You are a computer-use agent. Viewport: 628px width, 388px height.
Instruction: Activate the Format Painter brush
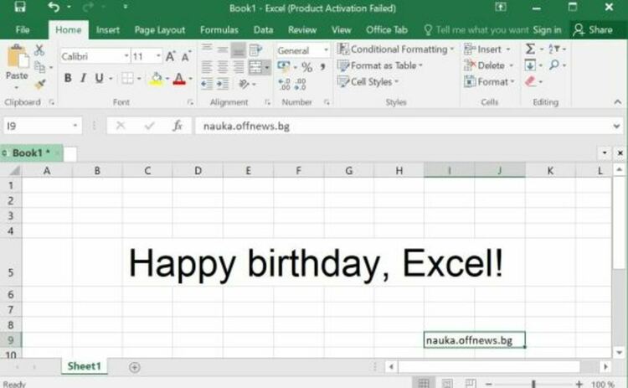click(x=39, y=84)
